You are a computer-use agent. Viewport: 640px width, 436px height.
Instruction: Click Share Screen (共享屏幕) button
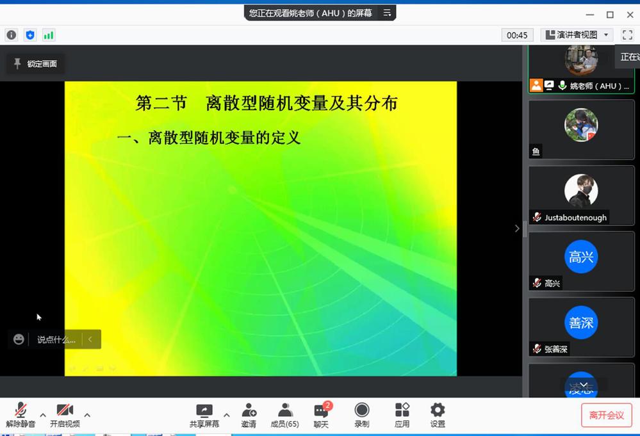[x=204, y=415]
